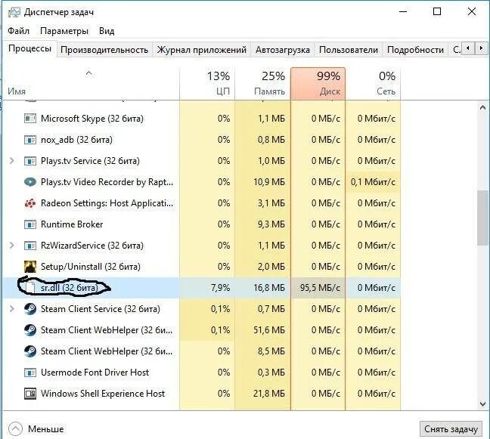
Task: Switch to the Пользователи tab
Action: click(x=349, y=50)
